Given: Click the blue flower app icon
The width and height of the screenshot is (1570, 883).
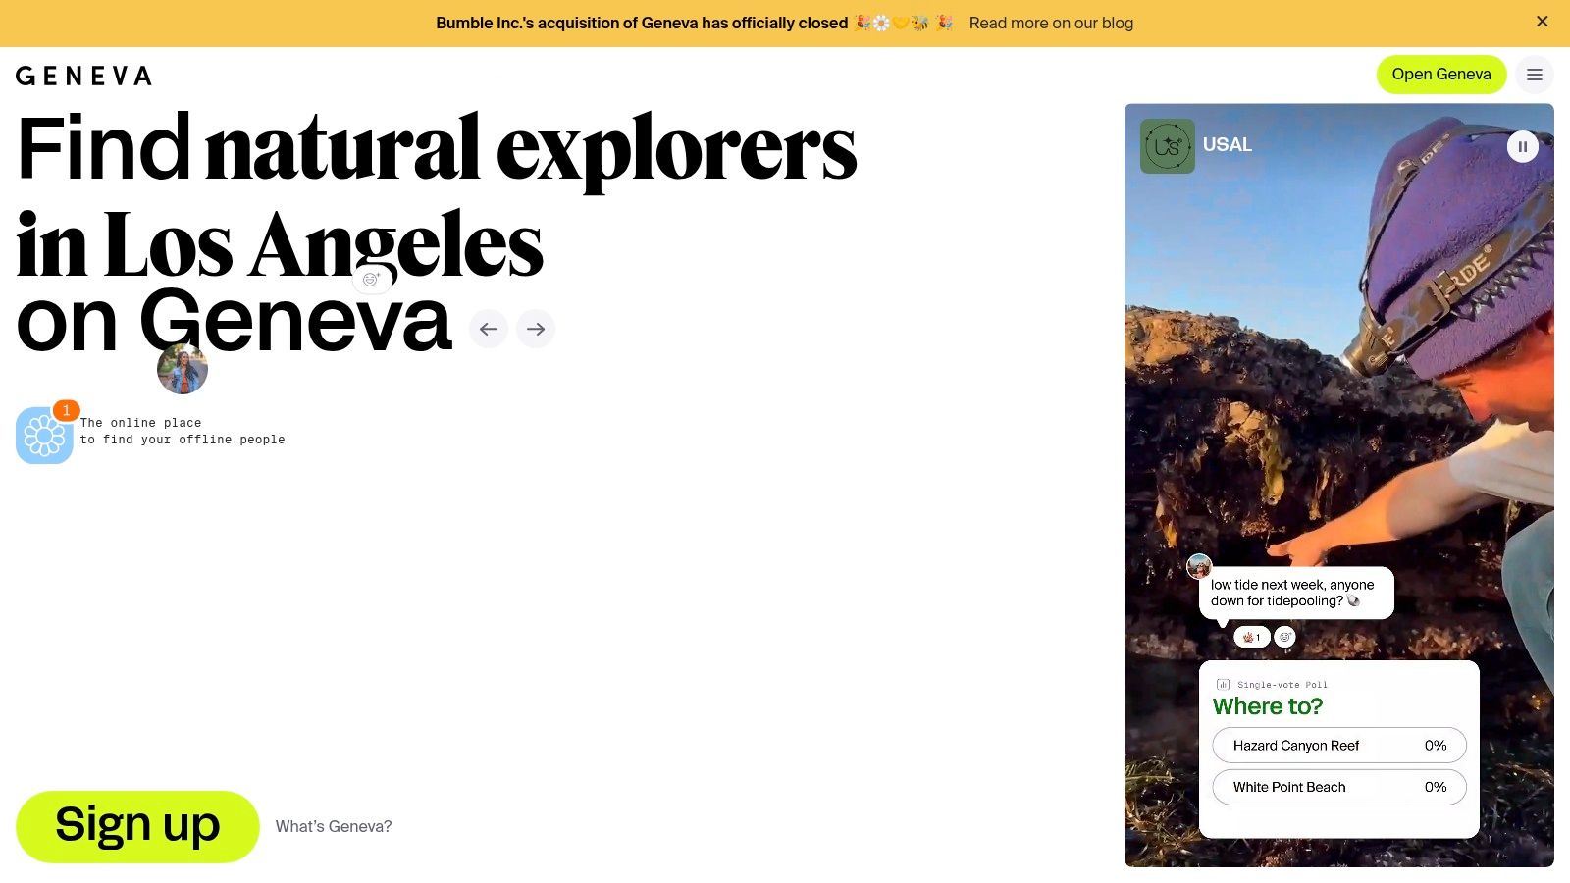Looking at the screenshot, I should coord(44,436).
